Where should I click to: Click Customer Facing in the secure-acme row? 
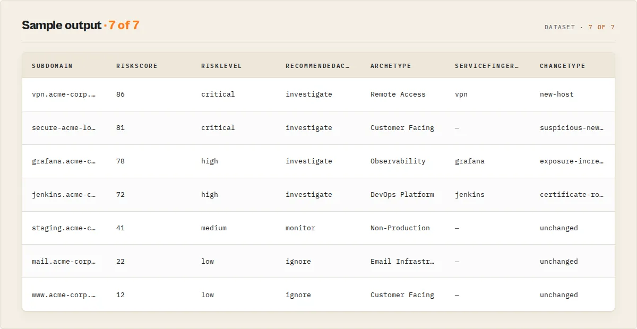(x=402, y=128)
